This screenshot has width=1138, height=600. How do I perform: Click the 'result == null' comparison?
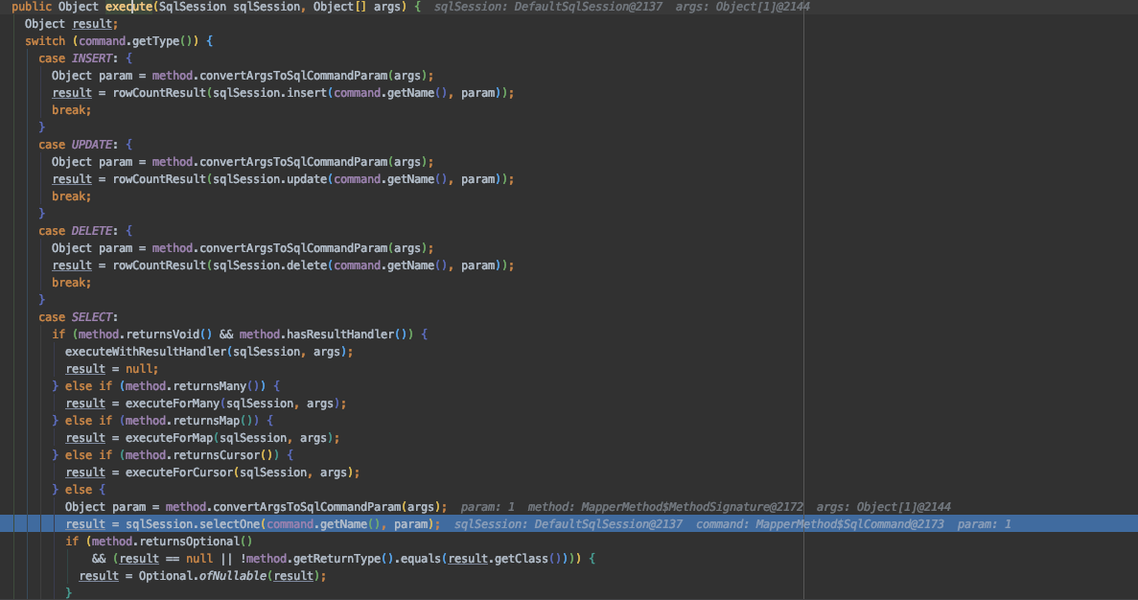click(x=166, y=560)
